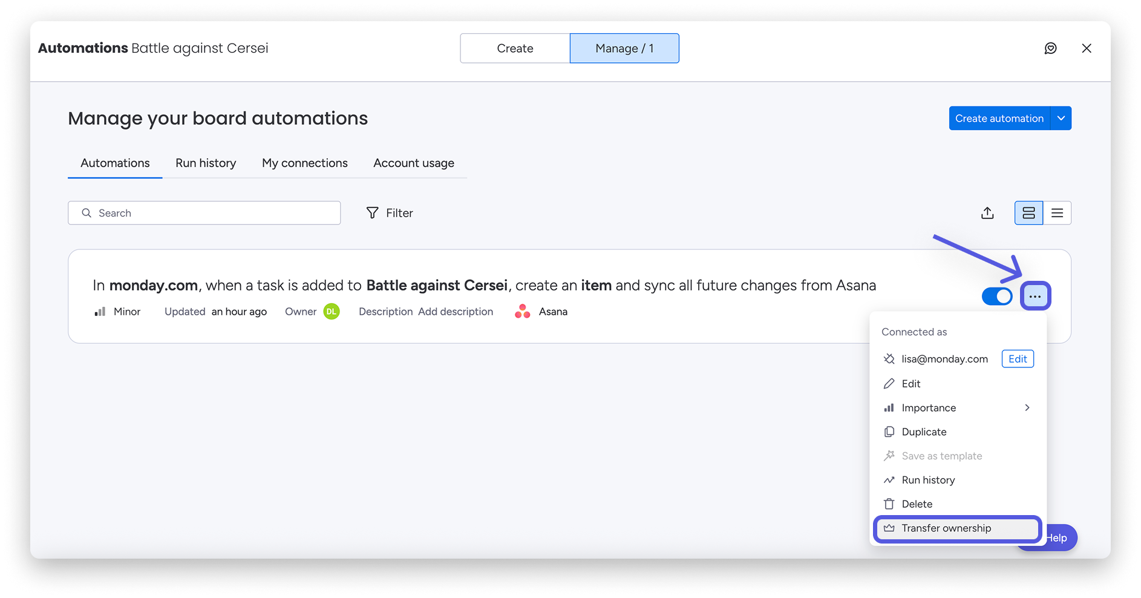Toggle the automation on/off switch
This screenshot has width=1141, height=598.
pyautogui.click(x=997, y=297)
